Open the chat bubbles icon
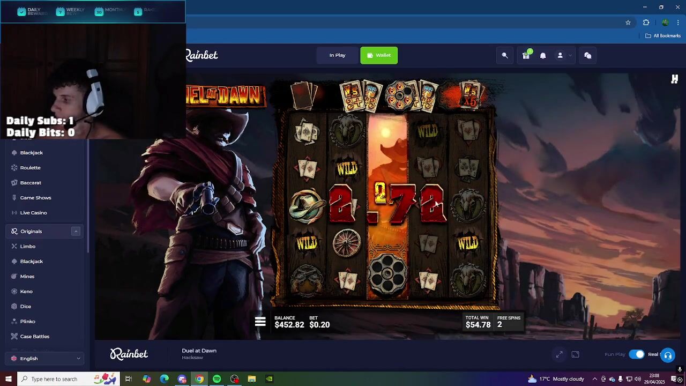Image resolution: width=686 pixels, height=386 pixels. click(x=588, y=55)
